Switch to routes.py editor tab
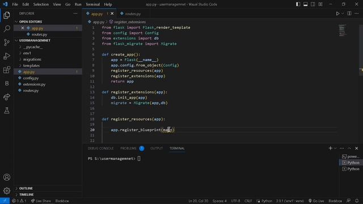This screenshot has width=363, height=204. 133,14
